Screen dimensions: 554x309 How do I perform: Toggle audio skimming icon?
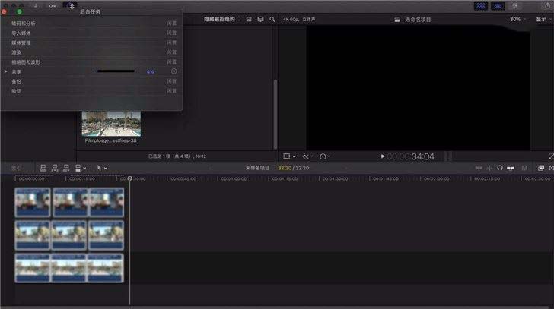(489, 168)
